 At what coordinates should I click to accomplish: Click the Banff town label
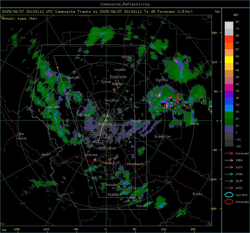click(46, 155)
